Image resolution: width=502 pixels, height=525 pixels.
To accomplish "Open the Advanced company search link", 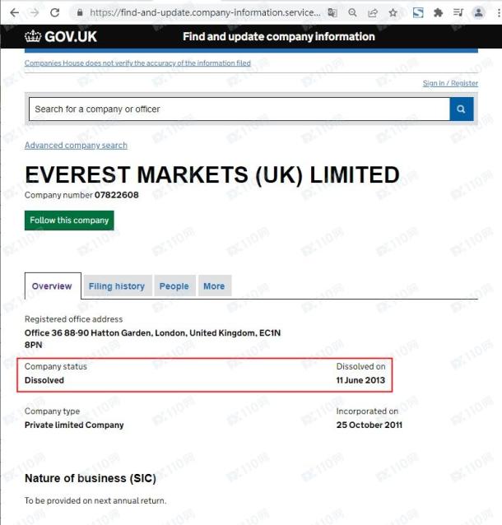I will pos(76,146).
